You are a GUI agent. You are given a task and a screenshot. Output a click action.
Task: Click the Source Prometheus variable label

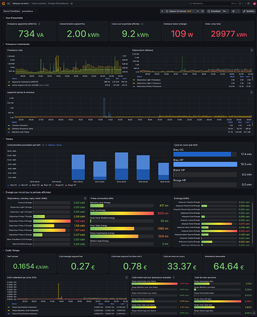[12, 11]
